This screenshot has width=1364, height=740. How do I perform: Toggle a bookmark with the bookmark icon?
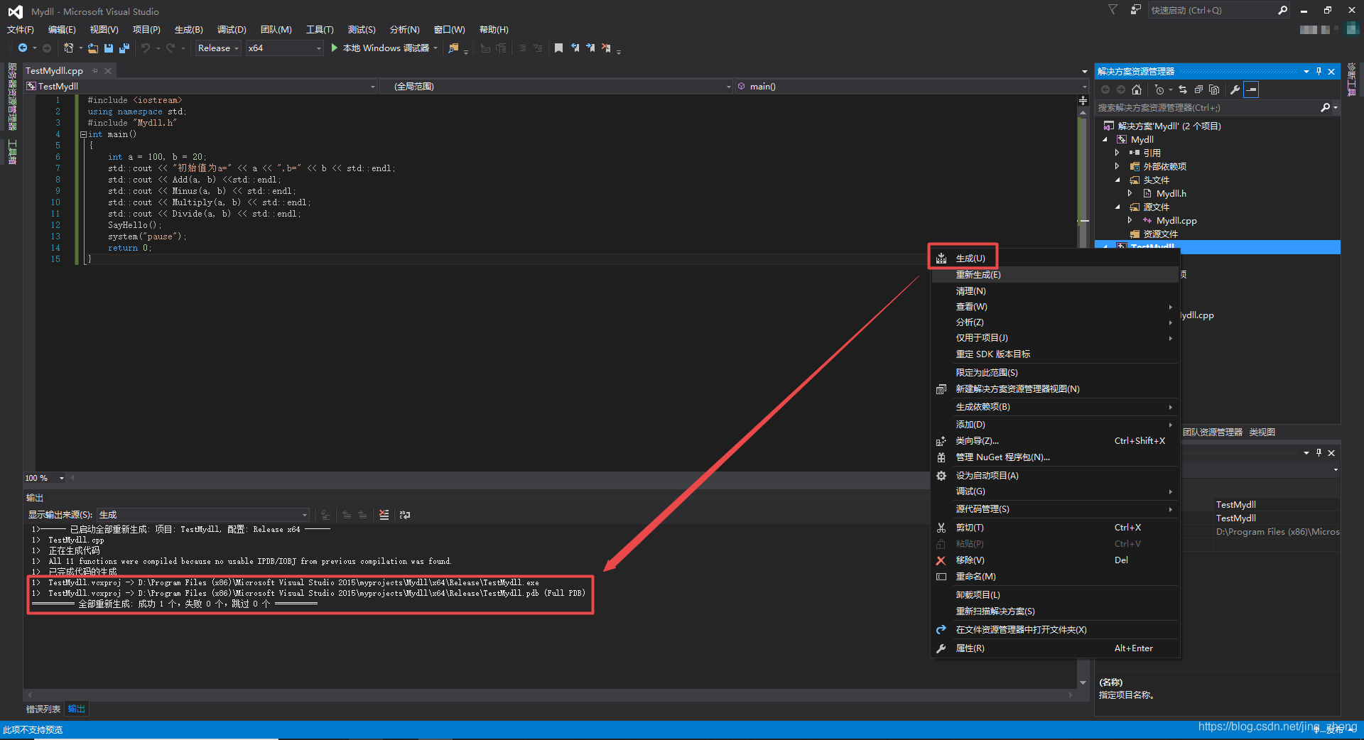click(x=558, y=48)
